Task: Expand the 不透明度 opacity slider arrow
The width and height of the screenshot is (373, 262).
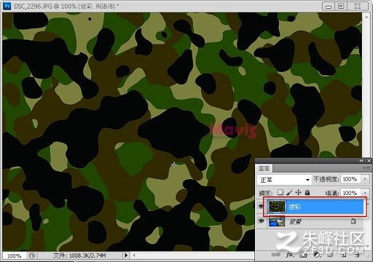Action: 365,179
